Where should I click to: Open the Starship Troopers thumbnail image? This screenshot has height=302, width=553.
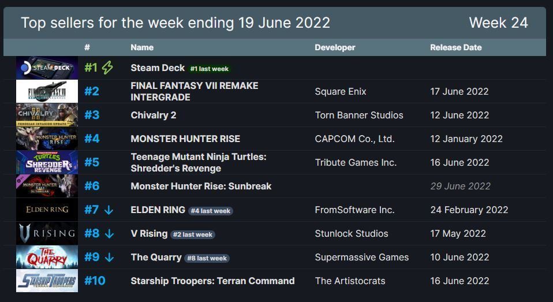tap(47, 281)
